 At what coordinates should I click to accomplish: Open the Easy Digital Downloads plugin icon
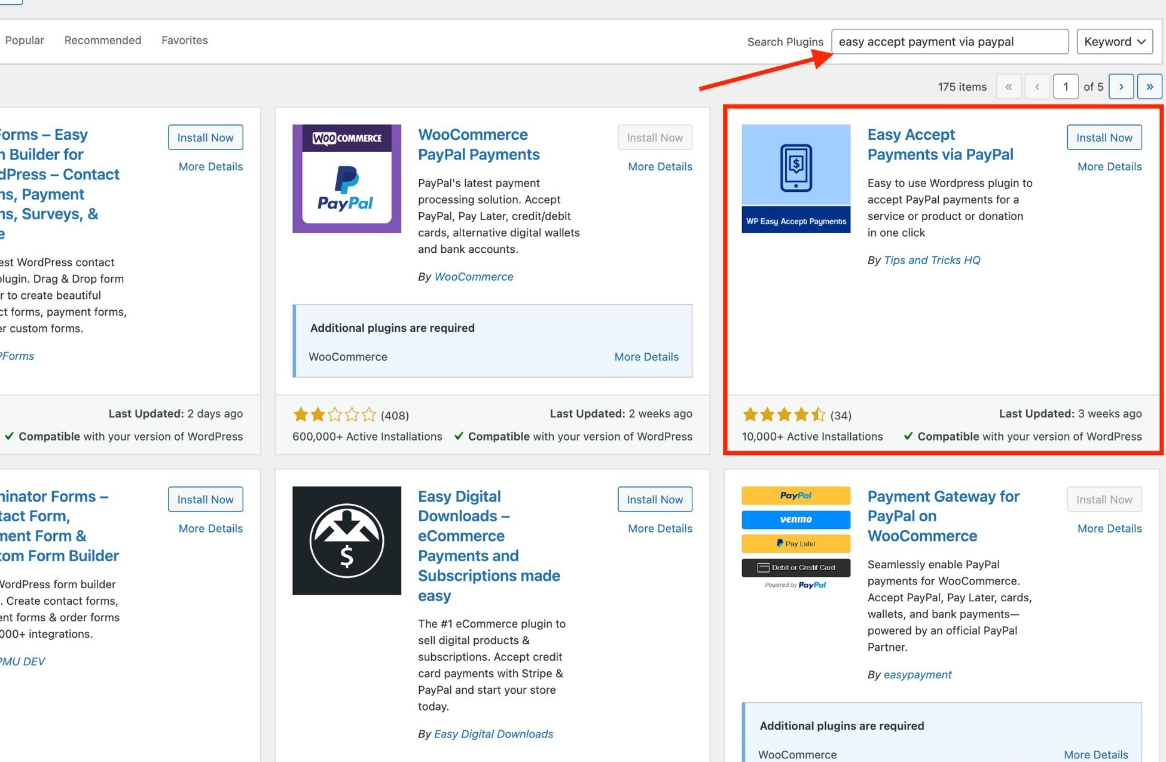coord(347,540)
